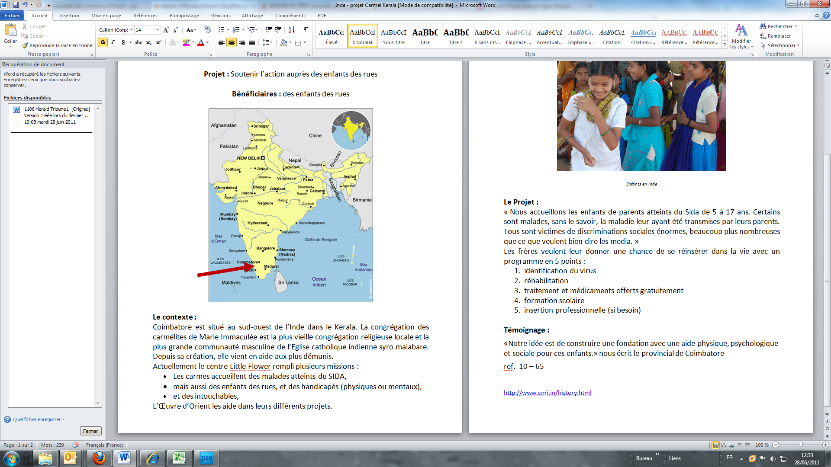Open the font size dropdown
This screenshot has height=467, width=831.
point(158,30)
